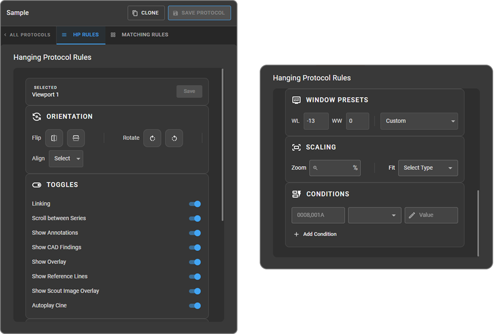Click the Conditions section icon
The height and width of the screenshot is (334, 498).
click(296, 194)
